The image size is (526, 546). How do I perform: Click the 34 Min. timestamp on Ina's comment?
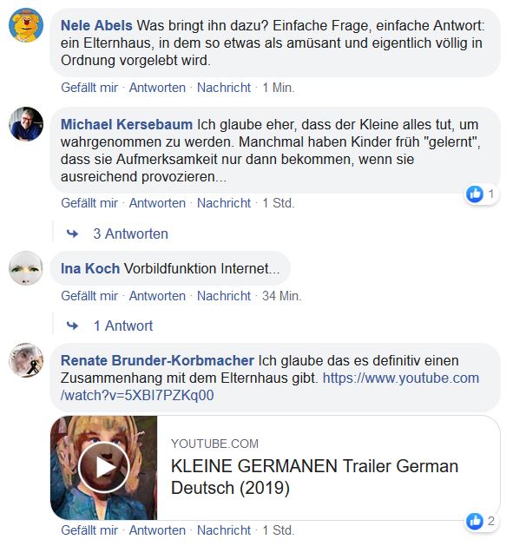pyautogui.click(x=281, y=296)
